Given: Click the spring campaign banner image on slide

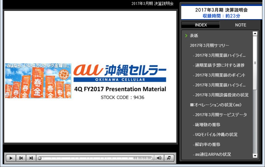Looking at the screenshot, I should [38, 81].
